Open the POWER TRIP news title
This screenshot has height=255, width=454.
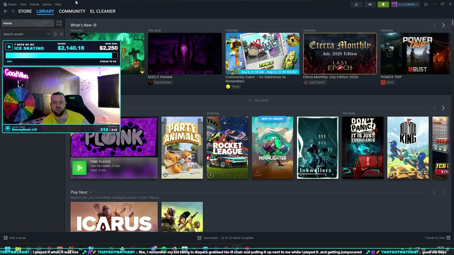click(x=391, y=77)
